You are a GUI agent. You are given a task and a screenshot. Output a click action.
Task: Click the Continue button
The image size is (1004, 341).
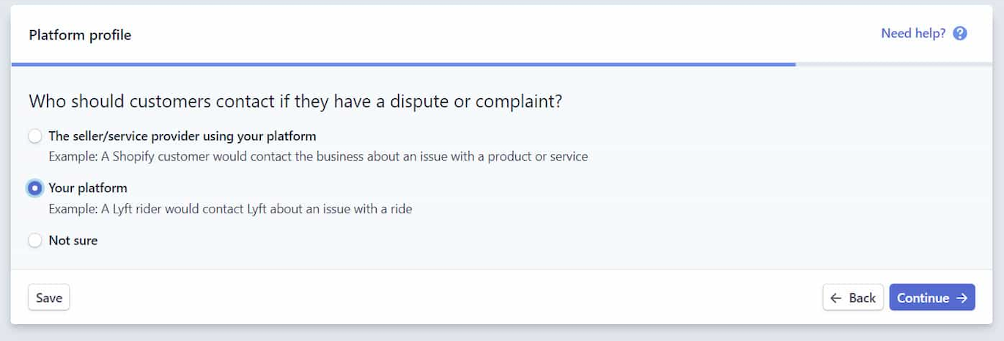932,298
